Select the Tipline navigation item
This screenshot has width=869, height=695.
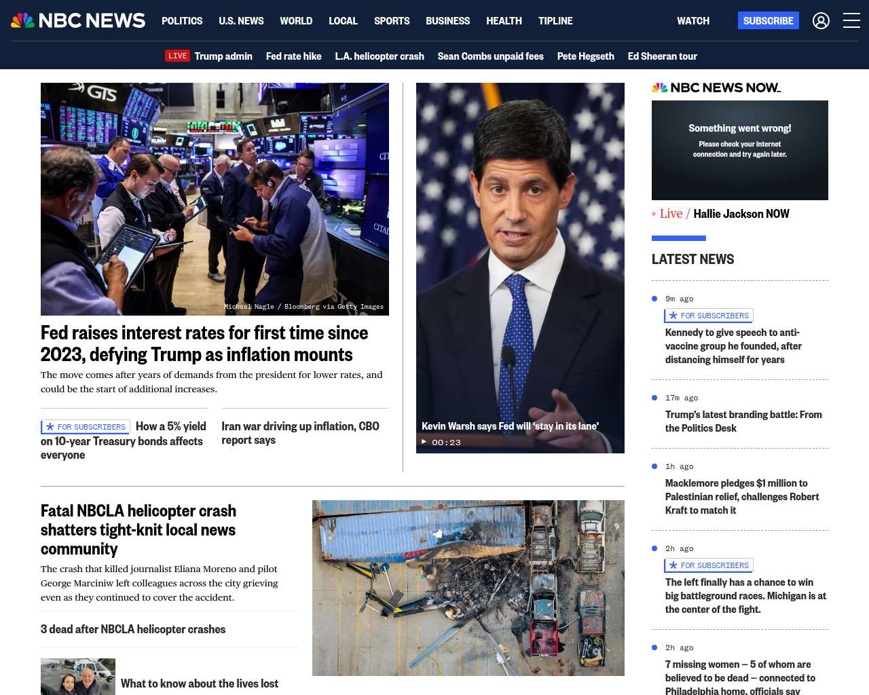click(555, 21)
